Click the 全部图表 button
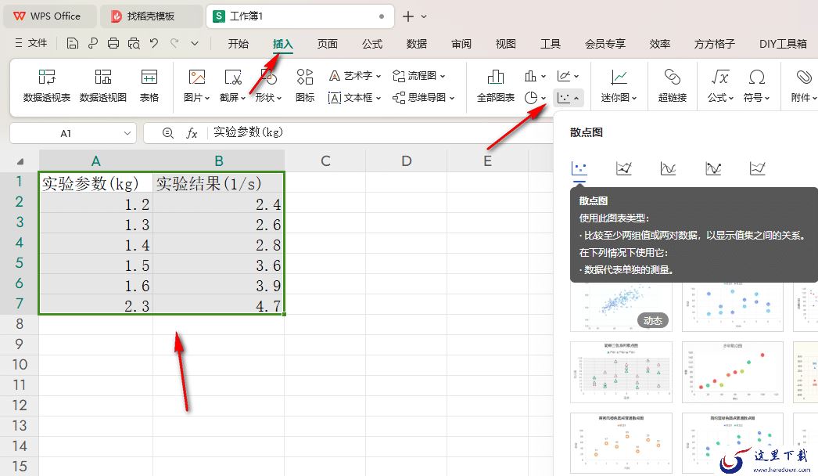Image resolution: width=818 pixels, height=476 pixels. point(496,85)
